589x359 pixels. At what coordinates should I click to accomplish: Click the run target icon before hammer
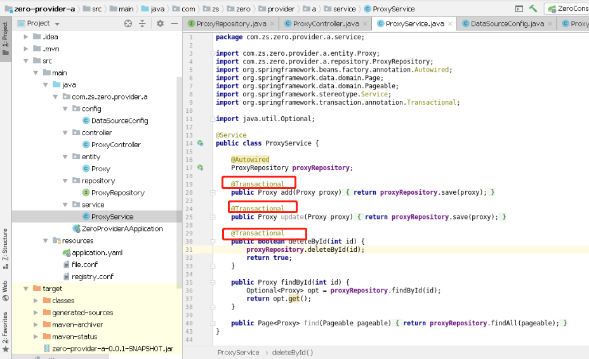tap(519, 9)
